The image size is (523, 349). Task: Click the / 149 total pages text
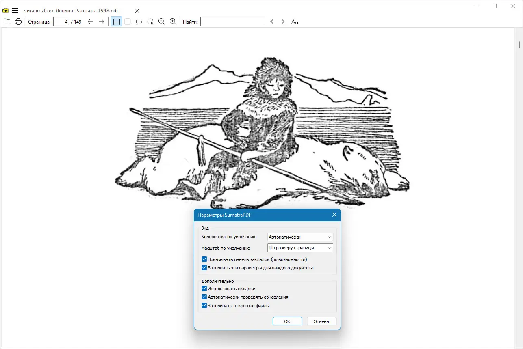pos(76,22)
